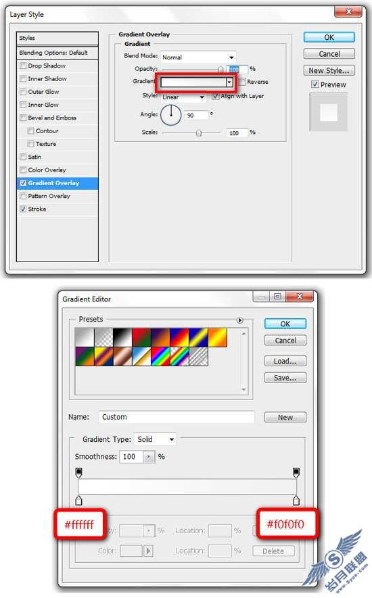The height and width of the screenshot is (598, 372).
Task: Click the Scale percent field showing 100
Action: tap(237, 132)
